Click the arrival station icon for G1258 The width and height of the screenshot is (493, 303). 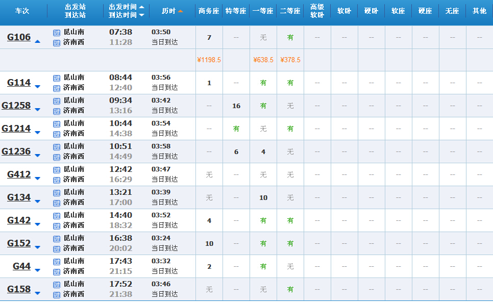[57, 111]
